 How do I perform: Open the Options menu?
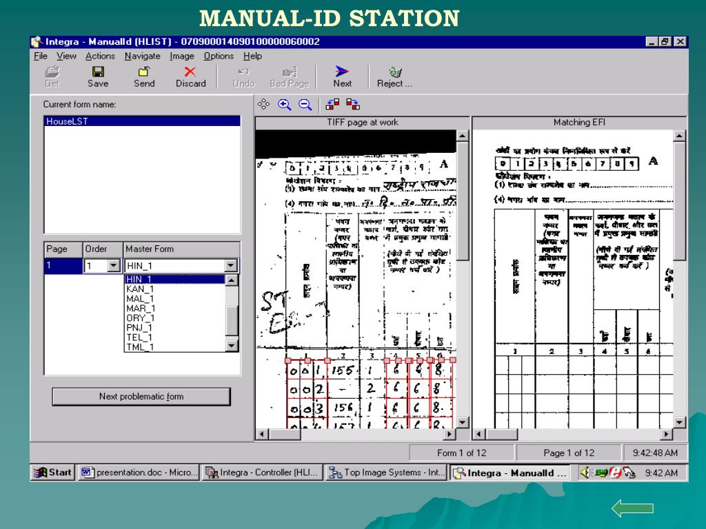point(219,56)
